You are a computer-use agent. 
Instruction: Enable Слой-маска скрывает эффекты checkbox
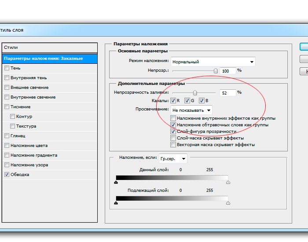tap(173, 138)
